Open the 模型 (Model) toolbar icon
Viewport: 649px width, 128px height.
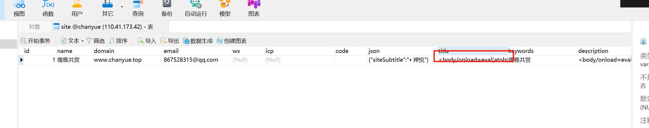[225, 8]
